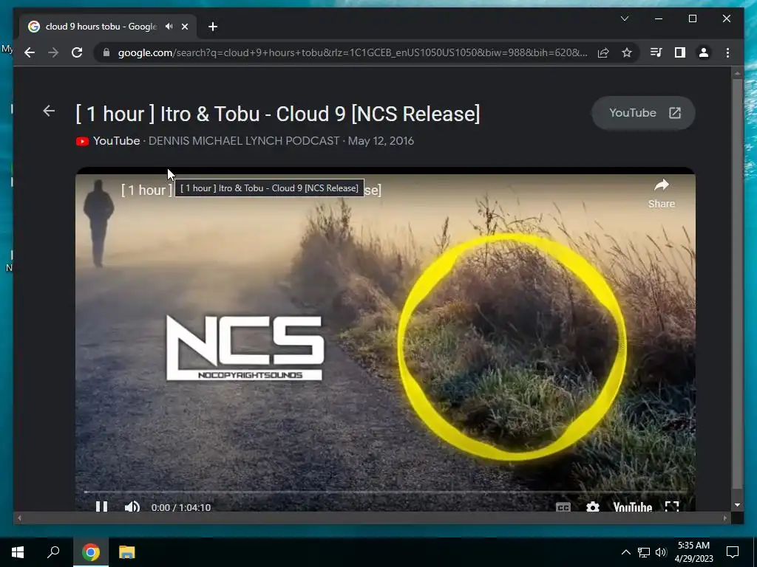Open the Windows notification center
Viewport: 757px width, 567px height.
(733, 552)
